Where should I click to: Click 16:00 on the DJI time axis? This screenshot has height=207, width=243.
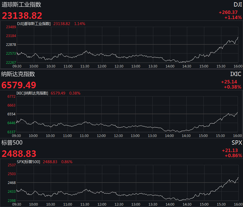[x=238, y=66]
